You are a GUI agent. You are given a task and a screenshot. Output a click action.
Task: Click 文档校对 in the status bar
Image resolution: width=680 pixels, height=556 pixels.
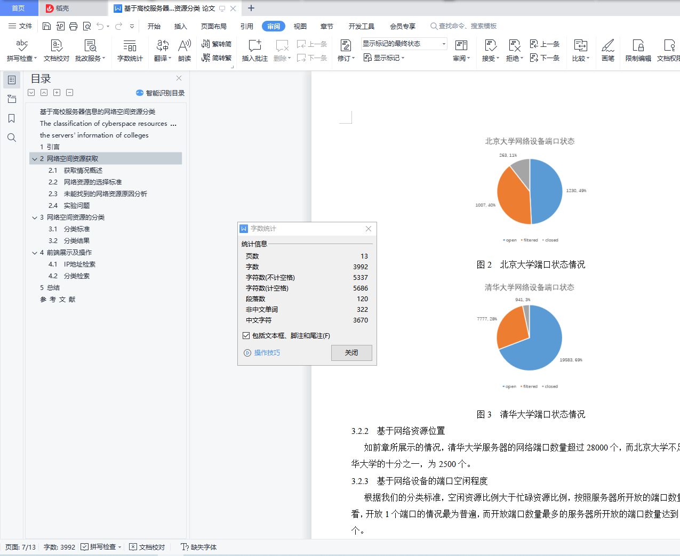coord(147,547)
